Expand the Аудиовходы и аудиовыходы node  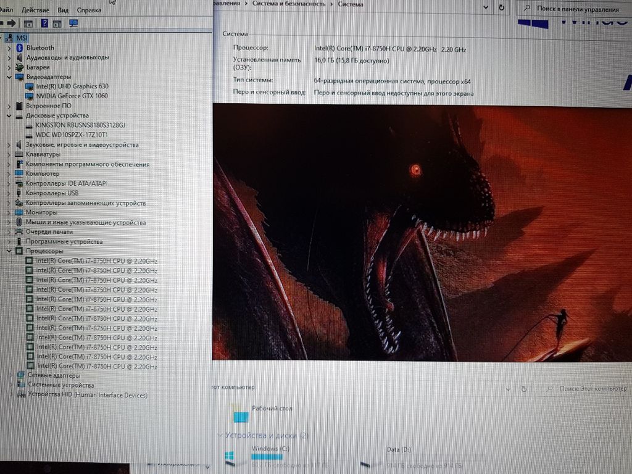pyautogui.click(x=9, y=57)
